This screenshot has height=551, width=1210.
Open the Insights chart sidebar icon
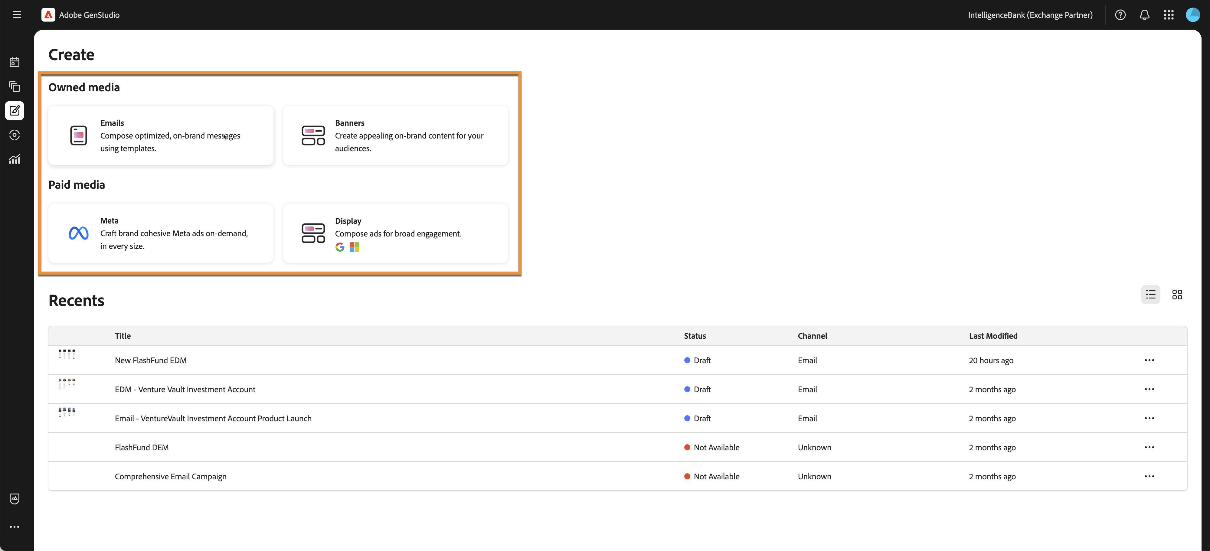point(15,159)
